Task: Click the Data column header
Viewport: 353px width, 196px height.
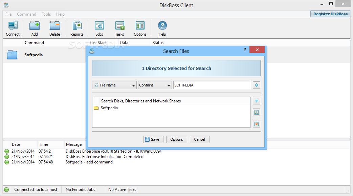Action: (124, 43)
